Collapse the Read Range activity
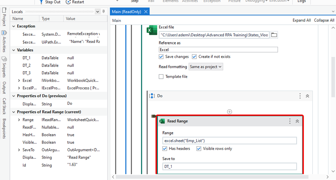The width and height of the screenshot is (336, 180). click(x=297, y=121)
